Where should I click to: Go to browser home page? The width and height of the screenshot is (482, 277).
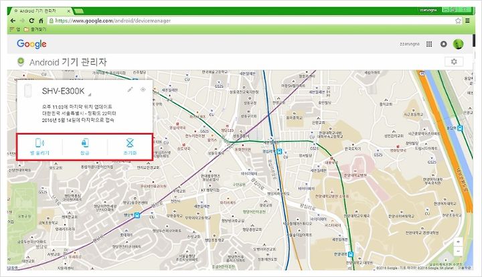pyautogui.click(x=41, y=21)
